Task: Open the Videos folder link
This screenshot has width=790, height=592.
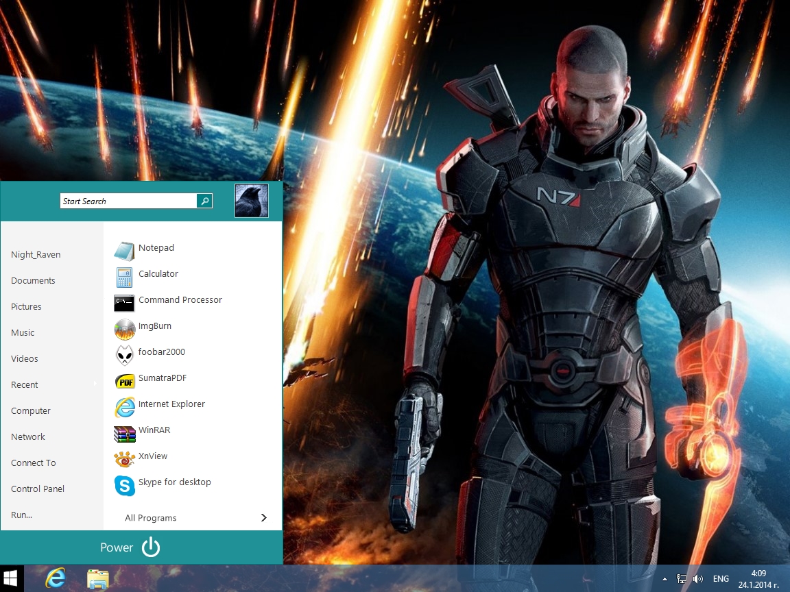Action: [x=25, y=358]
